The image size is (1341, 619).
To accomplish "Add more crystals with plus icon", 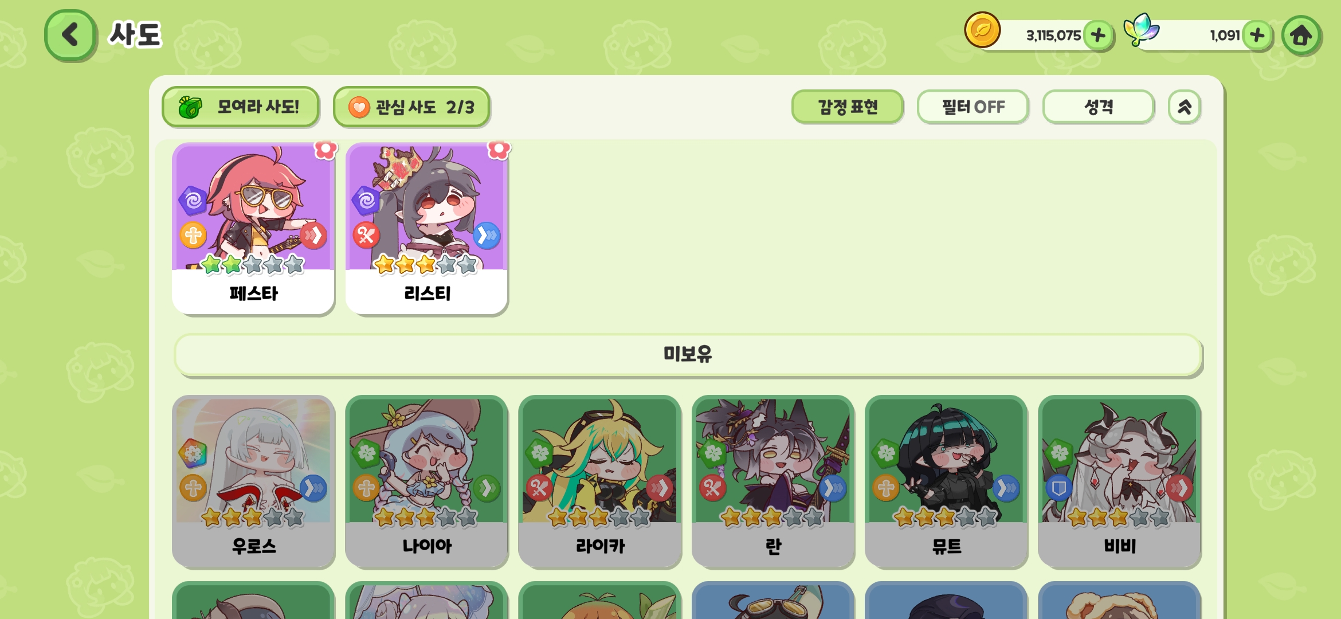I will (1257, 36).
